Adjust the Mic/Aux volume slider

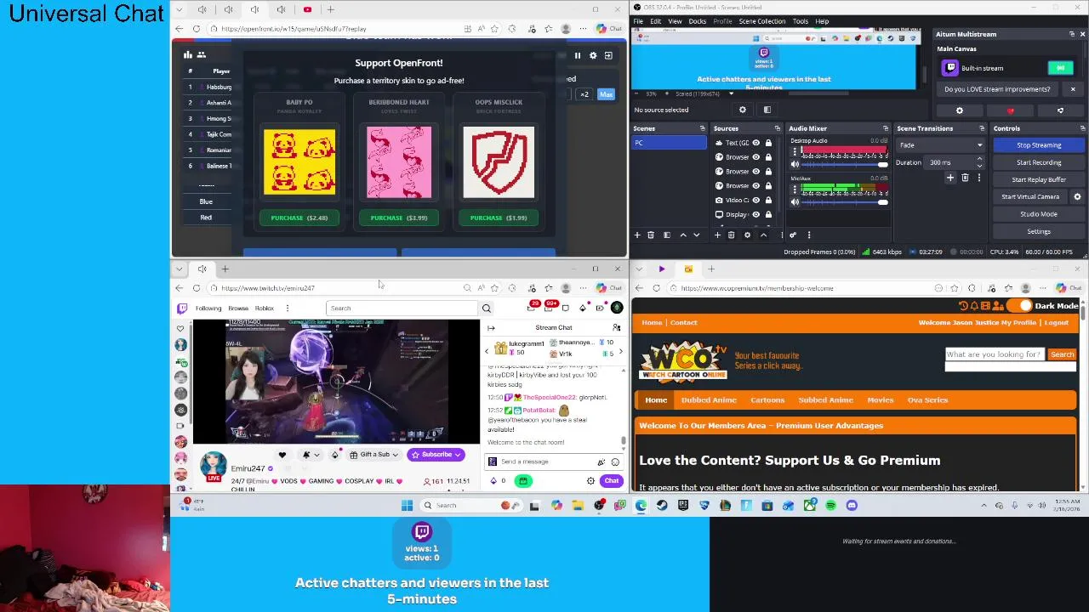point(846,201)
